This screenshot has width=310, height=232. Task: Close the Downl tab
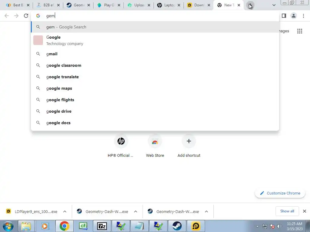point(209,5)
